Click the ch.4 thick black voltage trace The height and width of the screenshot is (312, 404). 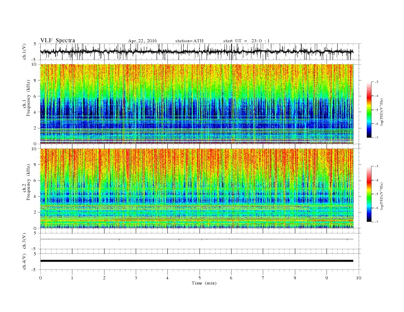[197, 261]
